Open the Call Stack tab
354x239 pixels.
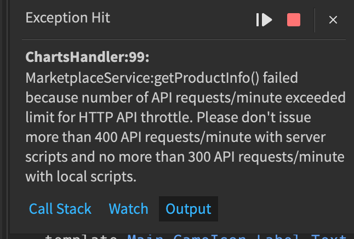(60, 208)
